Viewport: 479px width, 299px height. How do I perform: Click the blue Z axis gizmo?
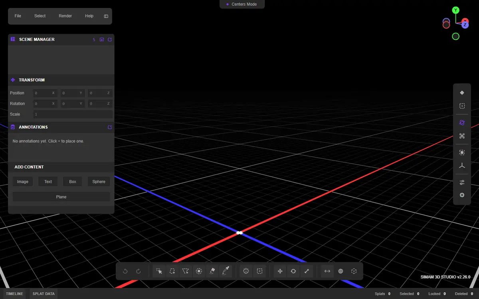point(465,25)
